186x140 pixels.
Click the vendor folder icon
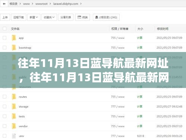(14, 126)
